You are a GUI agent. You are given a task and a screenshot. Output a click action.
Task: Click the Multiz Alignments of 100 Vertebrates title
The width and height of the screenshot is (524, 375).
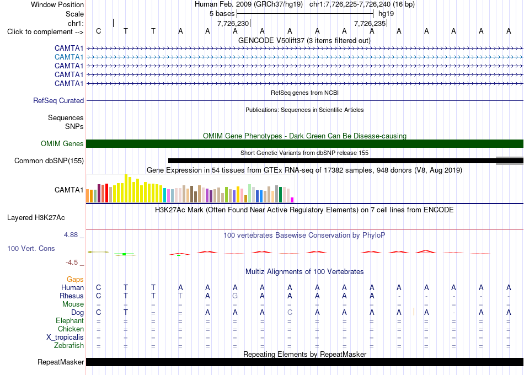(x=304, y=271)
